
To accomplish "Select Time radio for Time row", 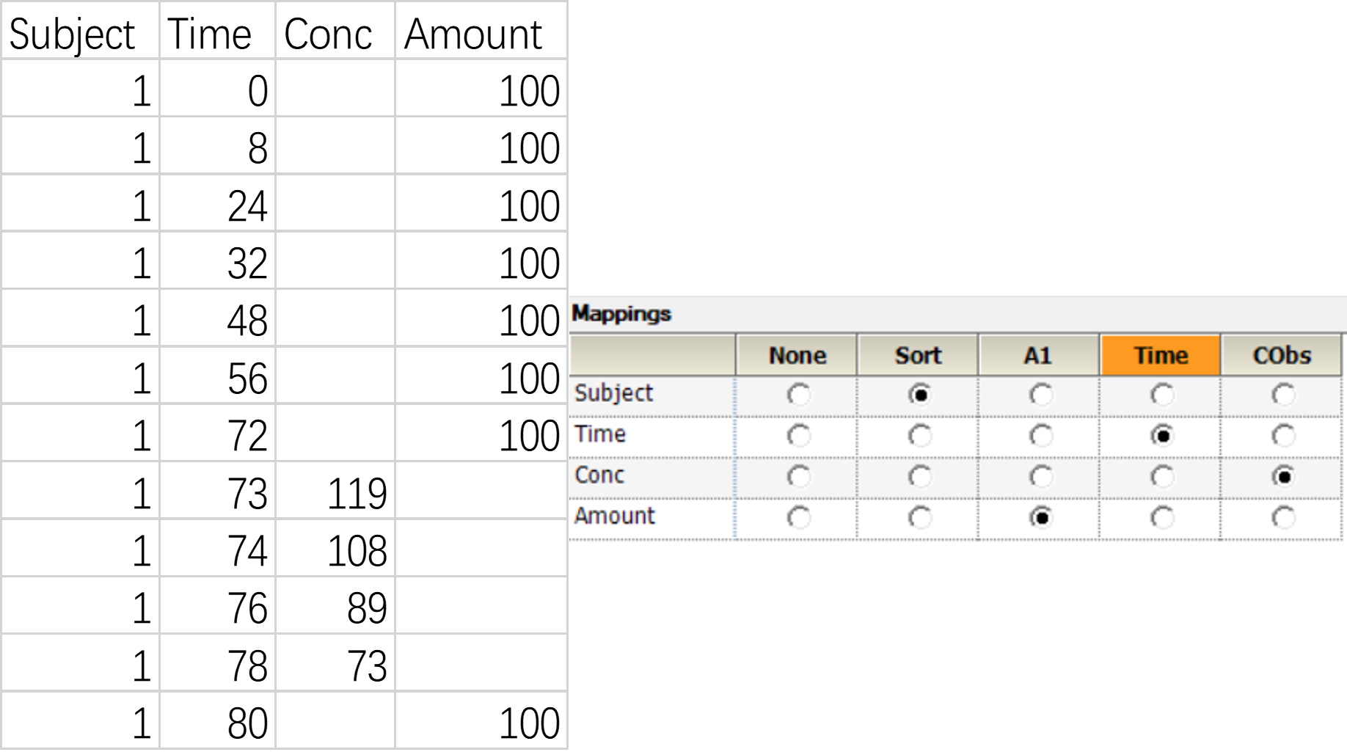I will [1162, 436].
